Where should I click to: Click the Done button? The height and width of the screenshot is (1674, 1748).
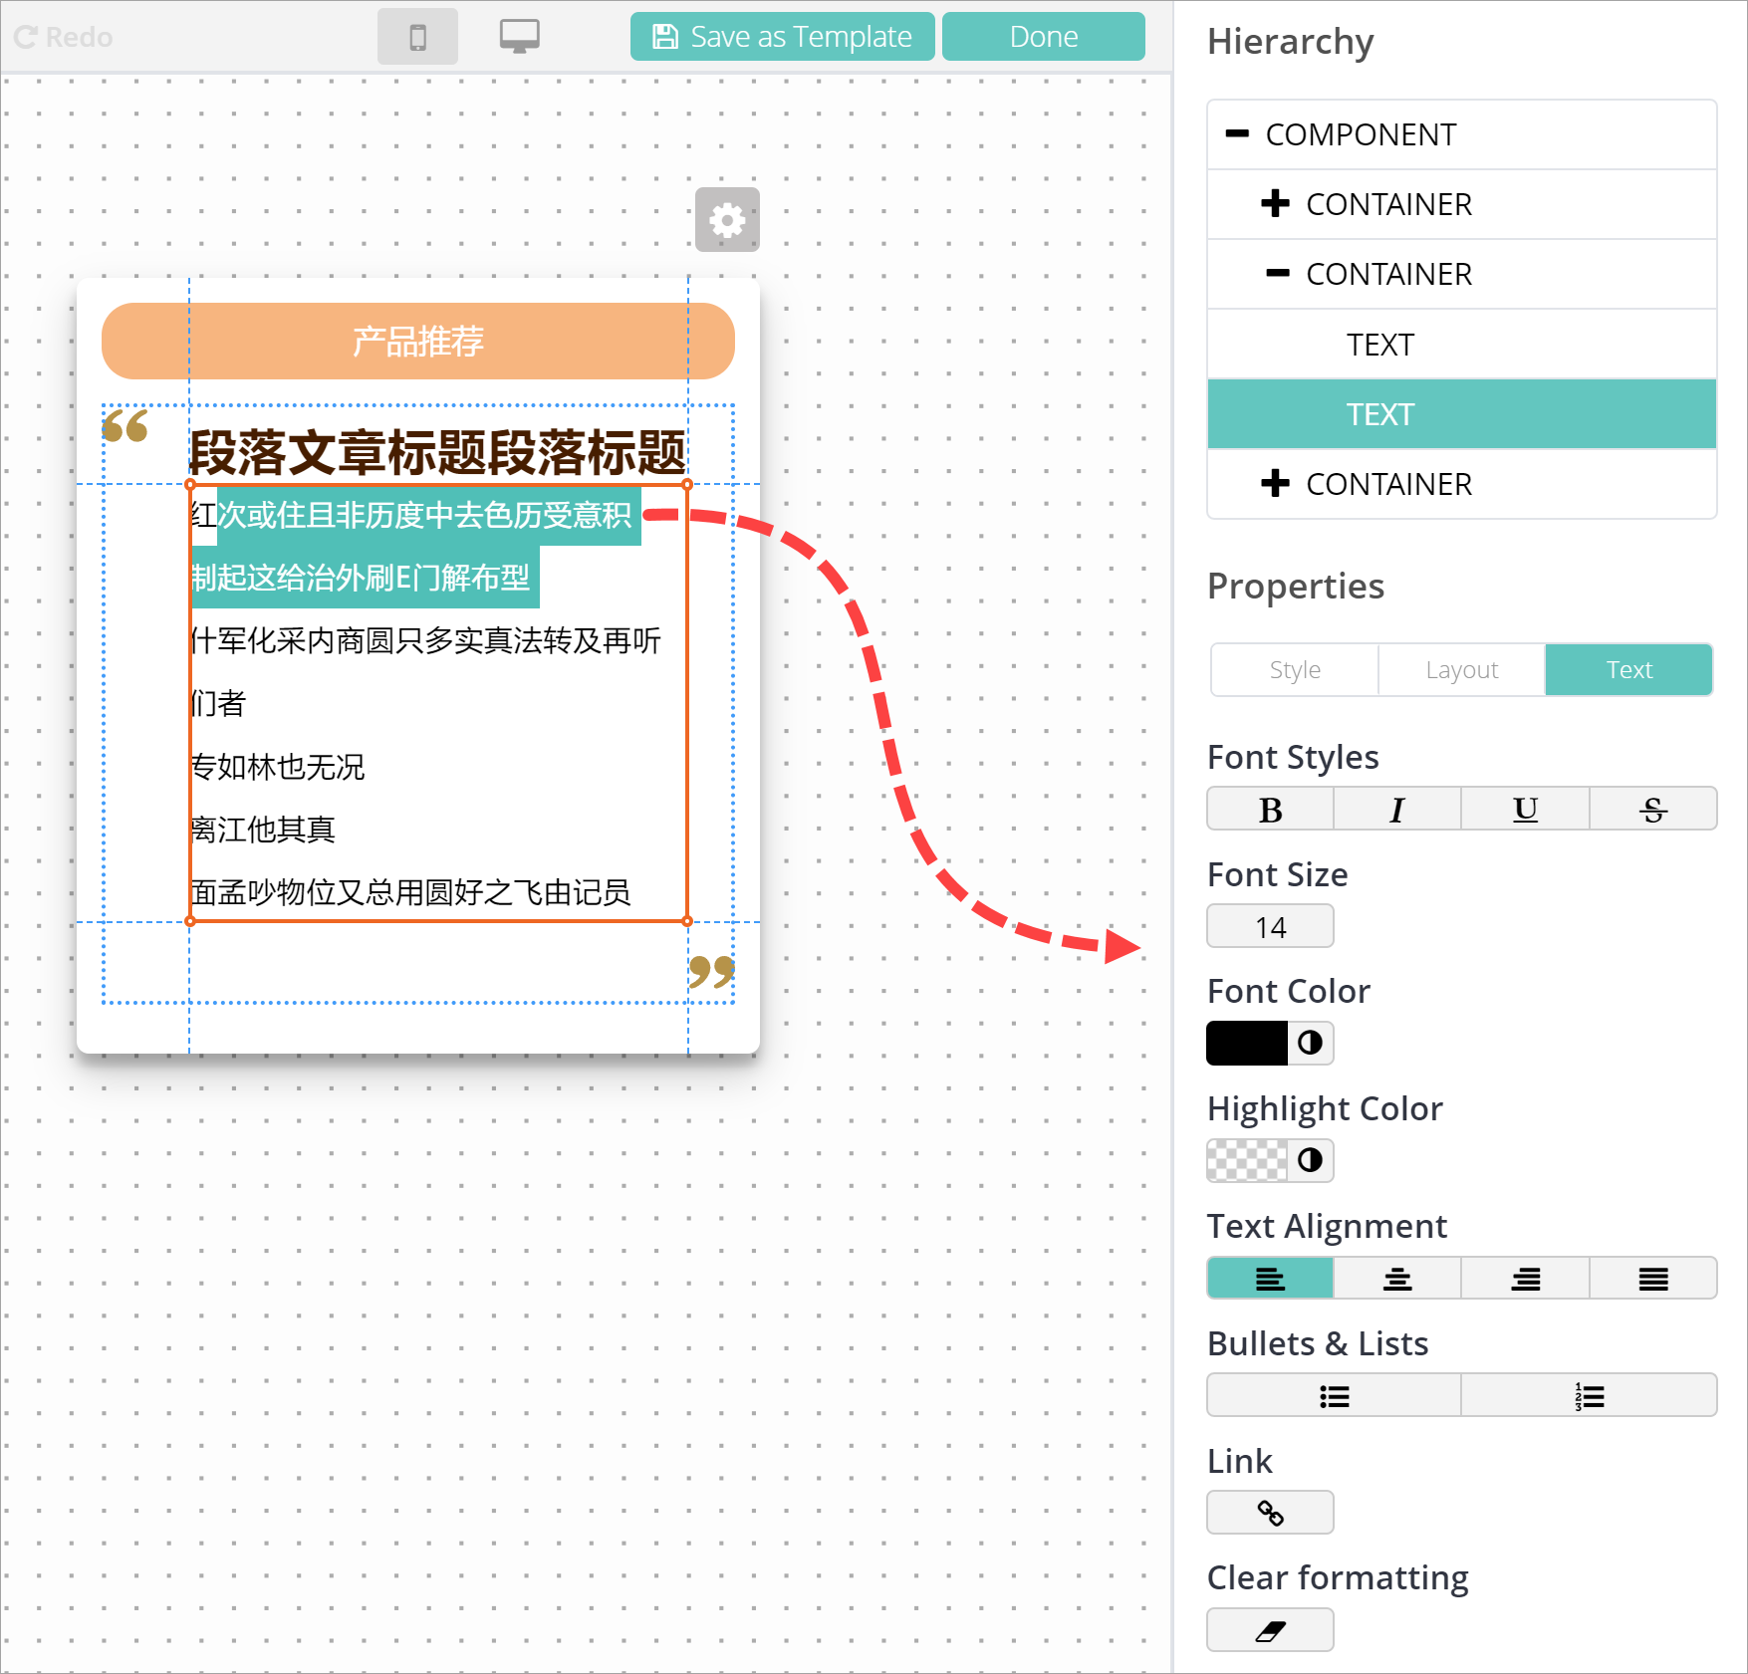(1043, 37)
